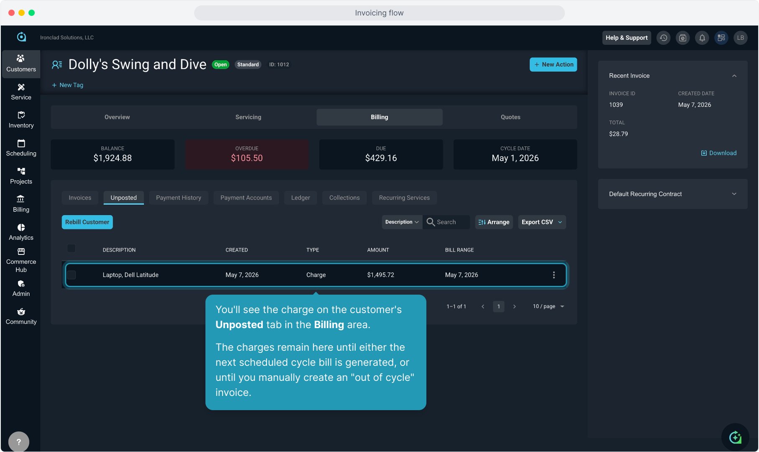759x452 pixels.
Task: Open the Service section in sidebar
Action: [x=21, y=92]
